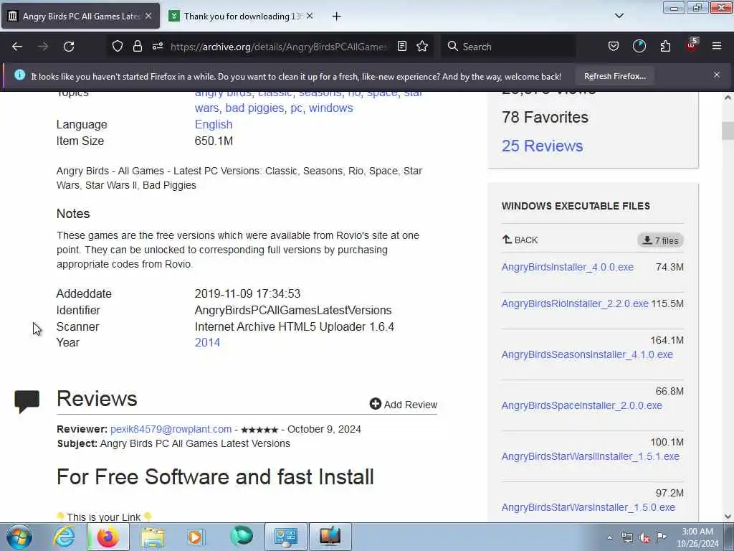Open Windows Explorer folder taskbar icon
The height and width of the screenshot is (551, 734).
click(152, 537)
